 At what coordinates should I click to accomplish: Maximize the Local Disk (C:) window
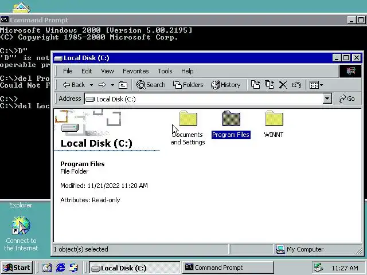coord(346,57)
